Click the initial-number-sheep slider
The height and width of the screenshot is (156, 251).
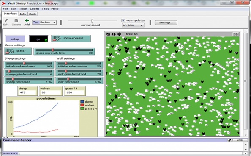pos(29,65)
